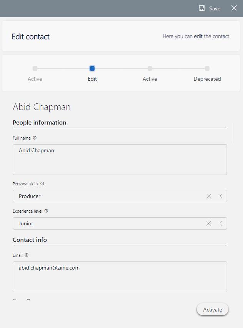The image size is (243, 328).
Task: Expand the Experience level dropdown arrow
Action: click(x=221, y=223)
